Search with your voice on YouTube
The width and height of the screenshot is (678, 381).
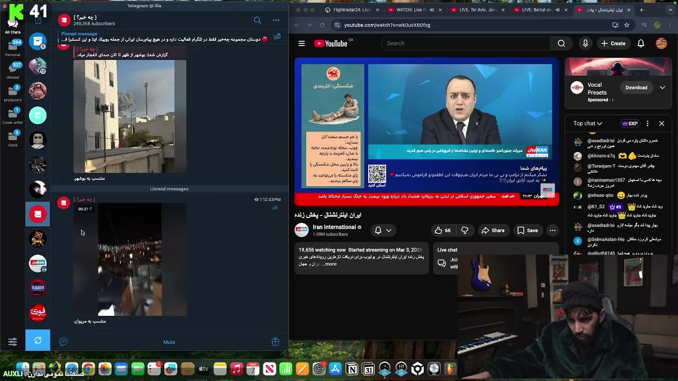coord(585,43)
